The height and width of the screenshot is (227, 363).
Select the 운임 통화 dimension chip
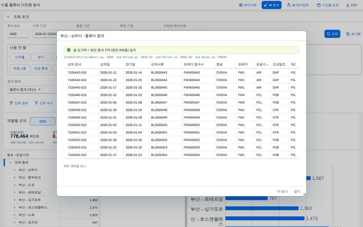pyautogui.click(x=41, y=68)
